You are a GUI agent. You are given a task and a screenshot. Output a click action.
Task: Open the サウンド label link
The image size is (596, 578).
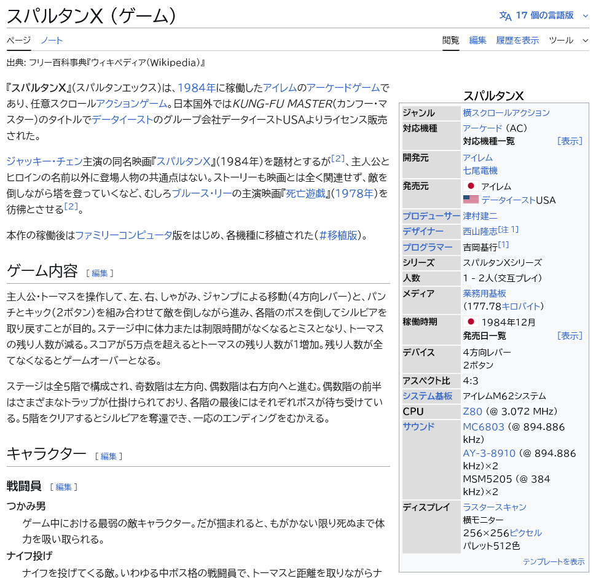[x=418, y=427]
